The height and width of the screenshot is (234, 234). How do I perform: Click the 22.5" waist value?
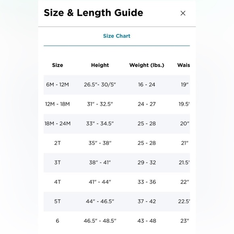pyautogui.click(x=184, y=201)
